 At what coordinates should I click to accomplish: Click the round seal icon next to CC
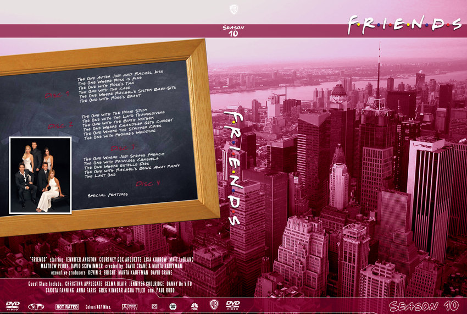(x=173, y=306)
